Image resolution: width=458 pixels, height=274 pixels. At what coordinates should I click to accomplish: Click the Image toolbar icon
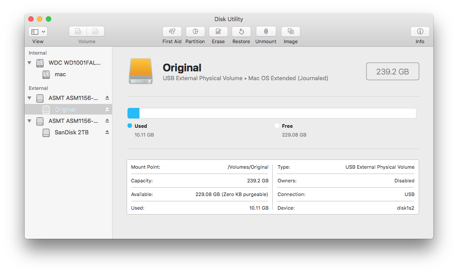tap(291, 31)
